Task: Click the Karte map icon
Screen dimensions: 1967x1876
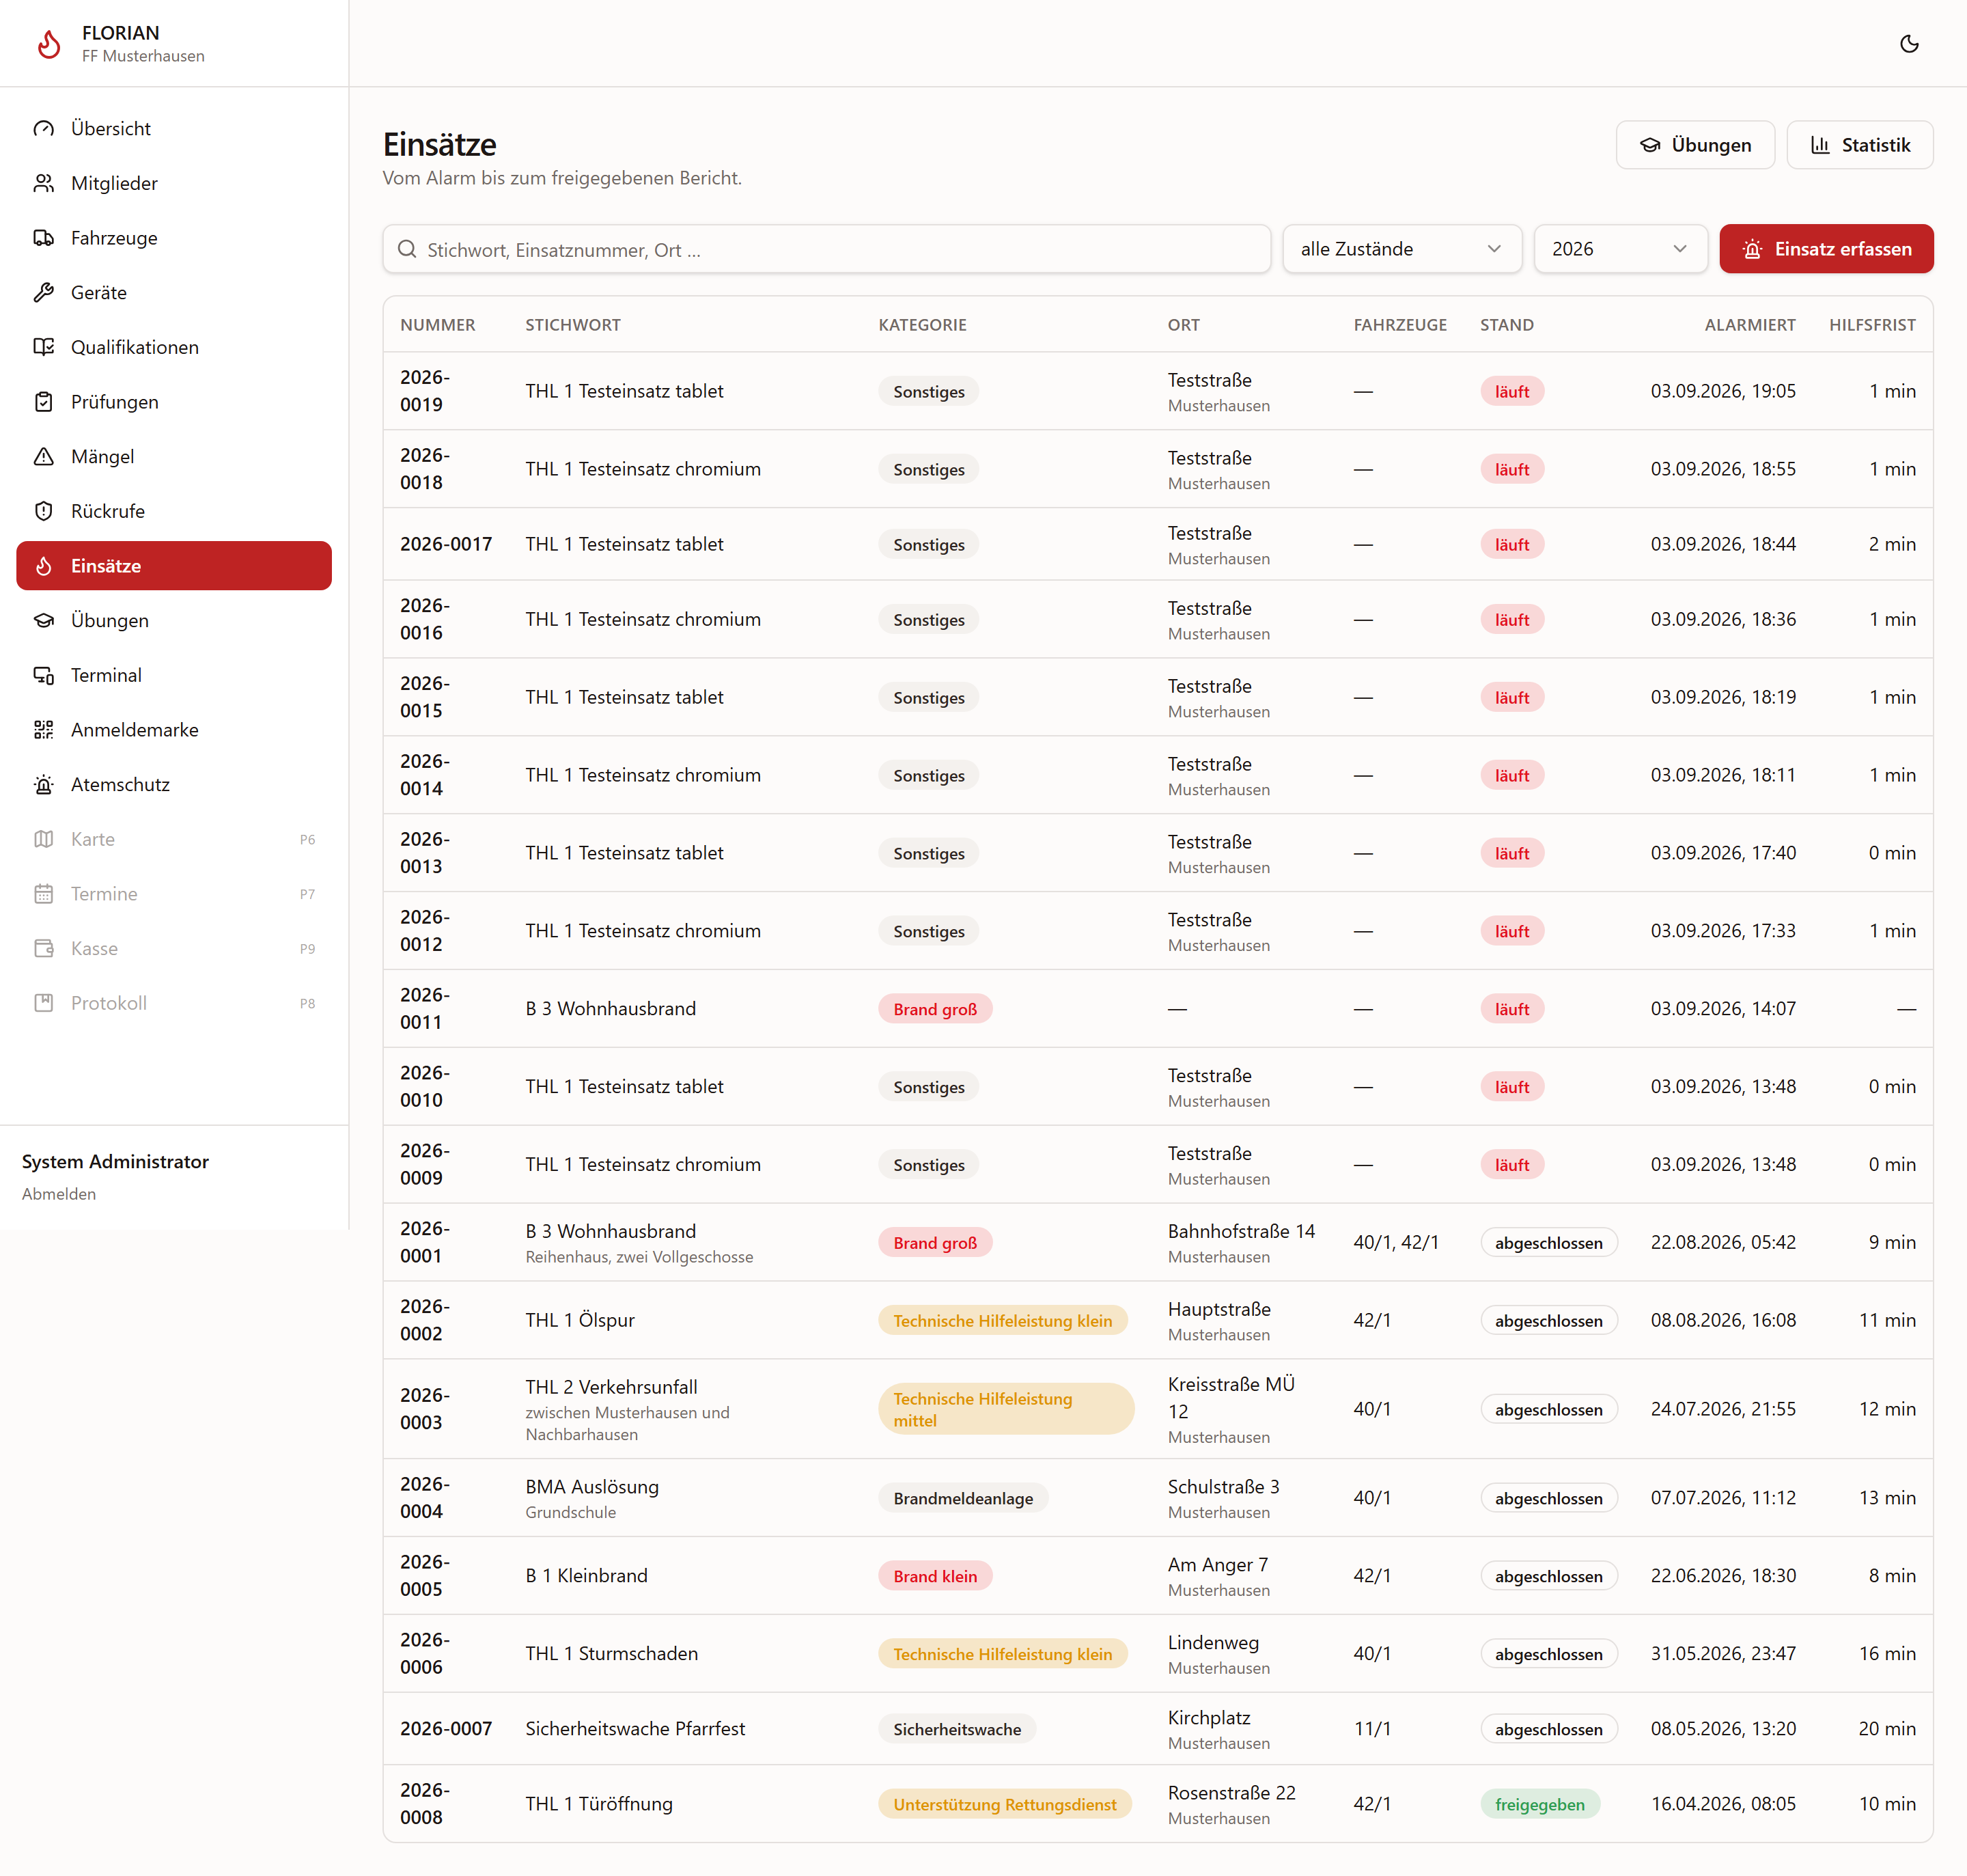Action: (x=44, y=839)
